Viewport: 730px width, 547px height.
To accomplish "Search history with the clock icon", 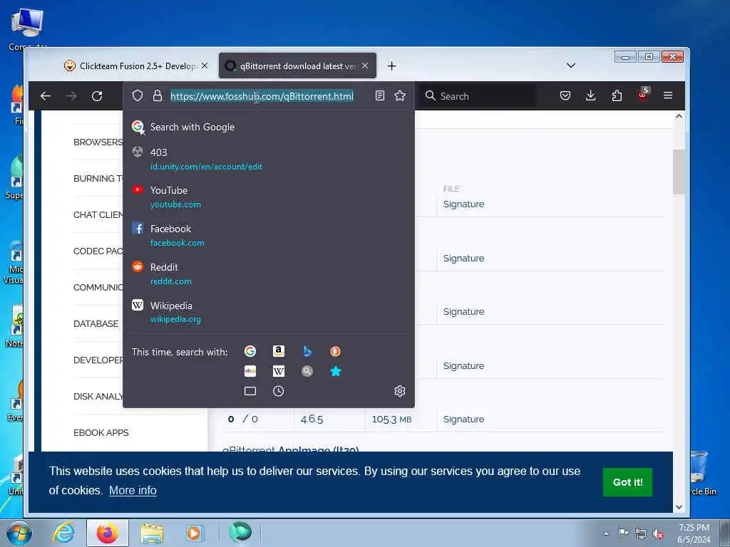I will tap(279, 391).
